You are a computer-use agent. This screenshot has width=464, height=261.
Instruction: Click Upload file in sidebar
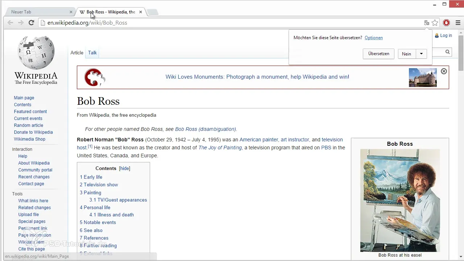pos(29,215)
